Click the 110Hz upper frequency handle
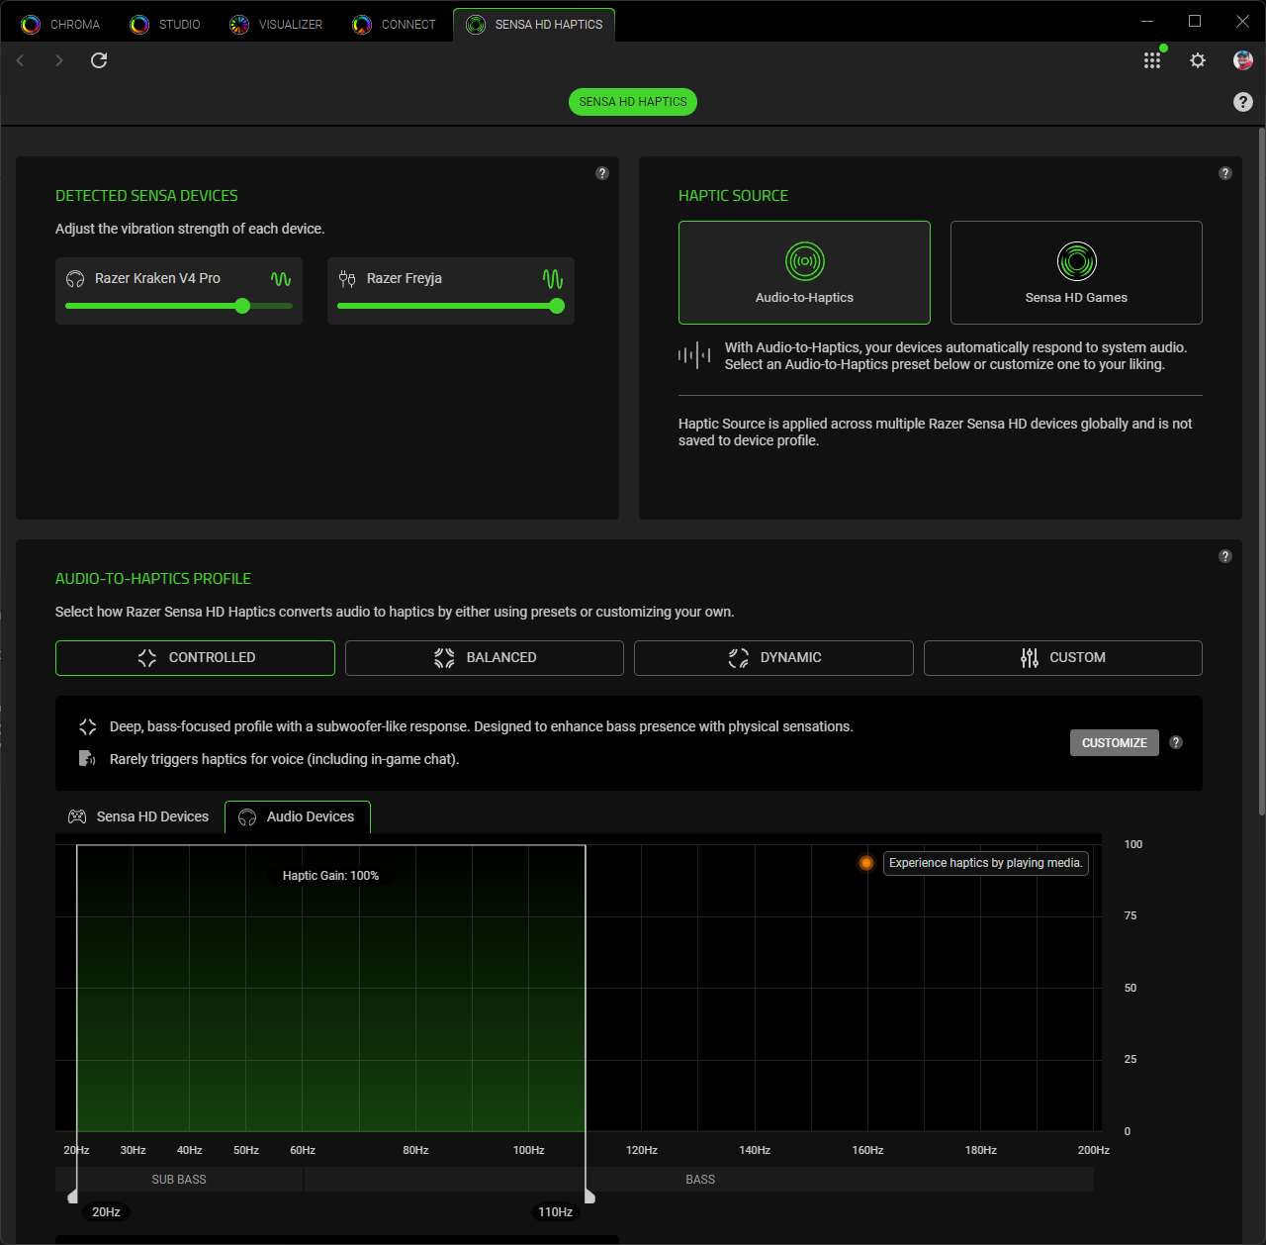This screenshot has width=1266, height=1245. pyautogui.click(x=590, y=1197)
